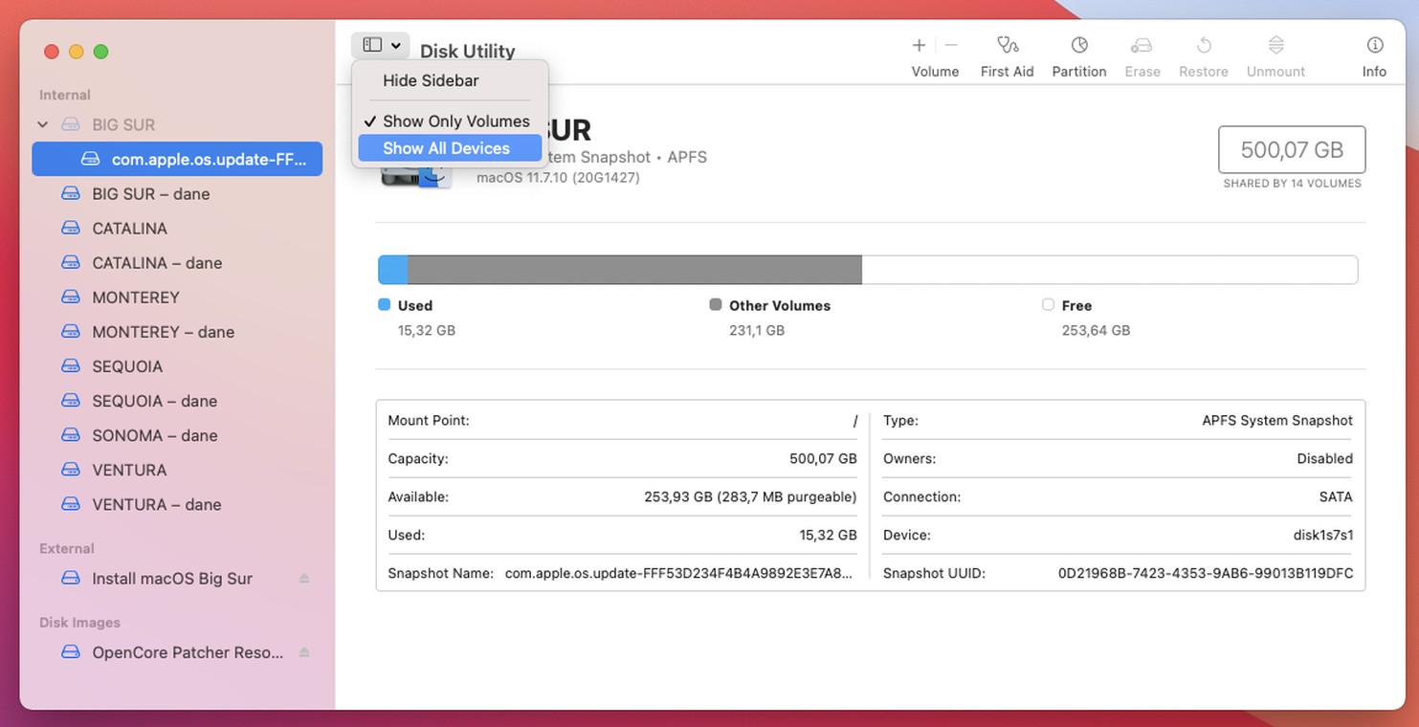Image resolution: width=1419 pixels, height=727 pixels.
Task: Click the SONOMA – dane disk icon
Action: [70, 434]
